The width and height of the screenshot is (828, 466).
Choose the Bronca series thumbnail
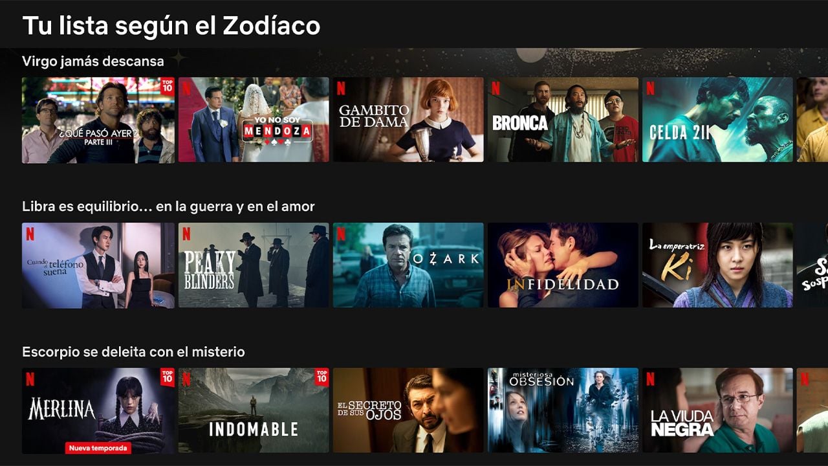(563, 120)
